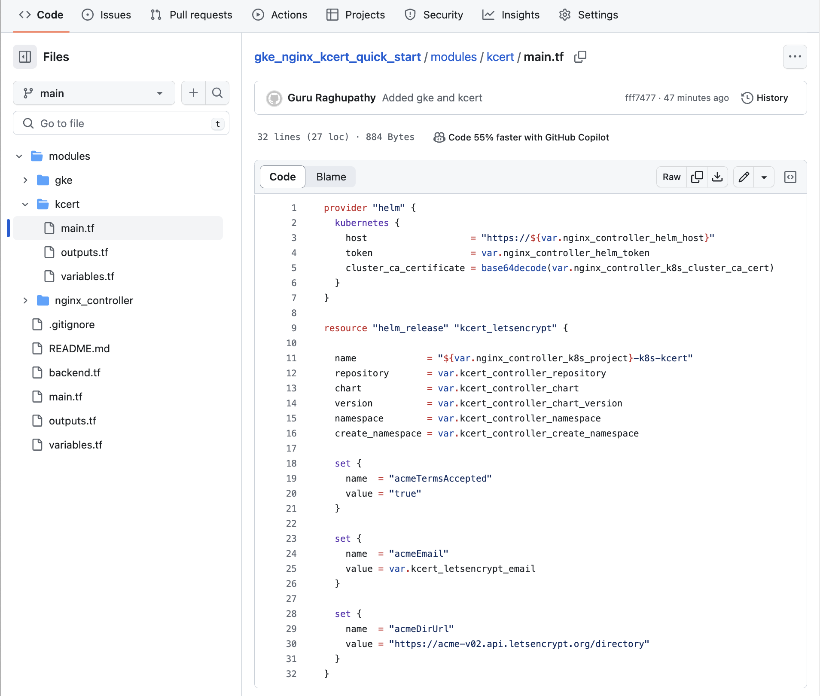Open the main branch selector

(94, 93)
